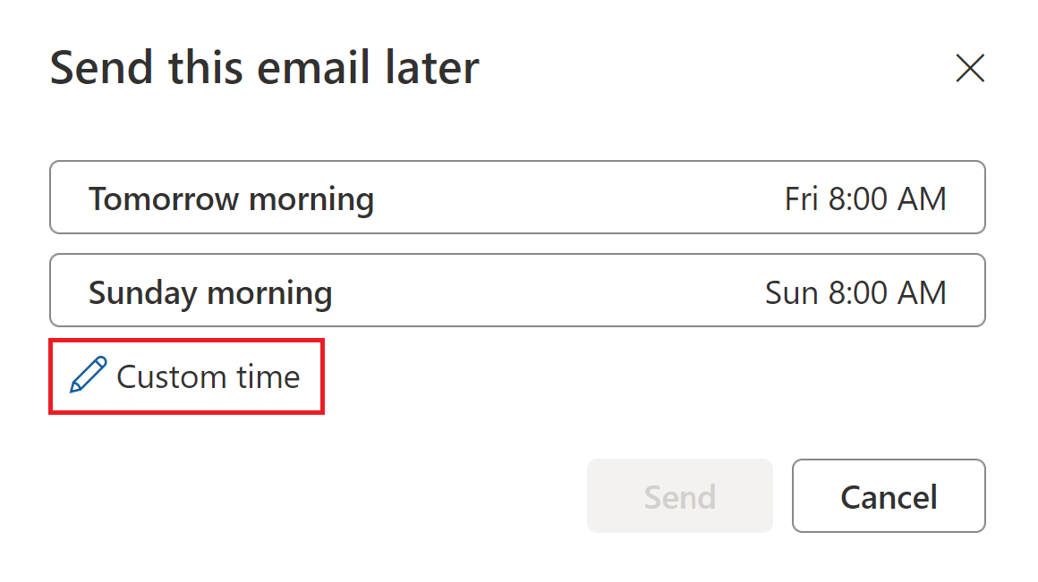Click the Custom time text label
The height and width of the screenshot is (582, 1038).
click(x=208, y=377)
